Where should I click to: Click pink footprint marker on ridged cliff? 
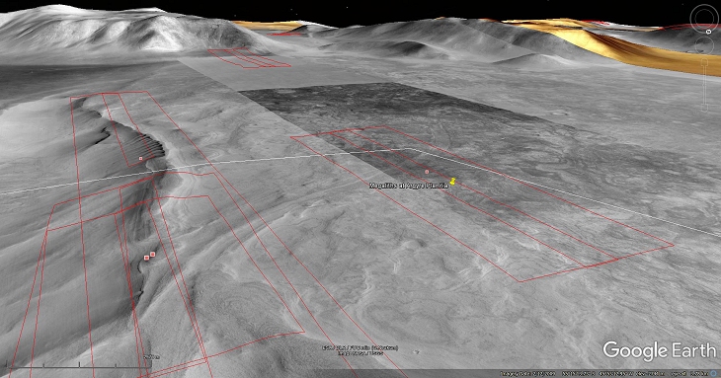[140, 159]
